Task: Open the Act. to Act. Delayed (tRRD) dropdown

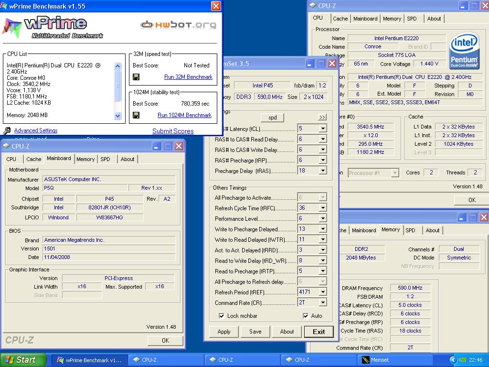Action: tap(323, 250)
